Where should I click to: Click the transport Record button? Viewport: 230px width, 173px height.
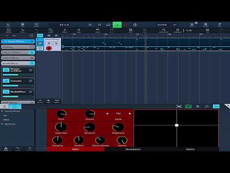pos(126,25)
